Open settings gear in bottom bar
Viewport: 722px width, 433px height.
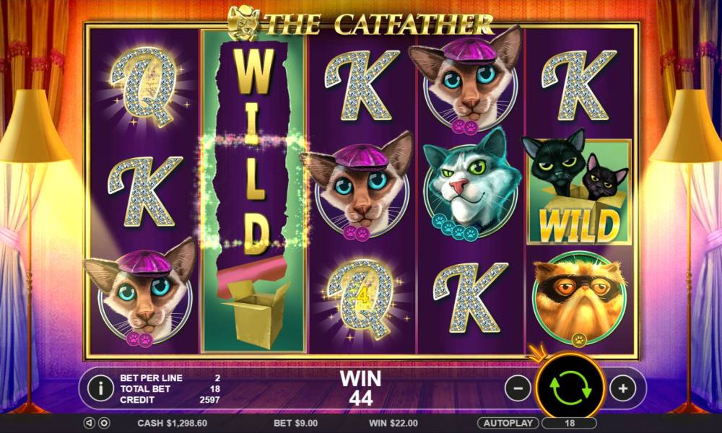click(104, 423)
